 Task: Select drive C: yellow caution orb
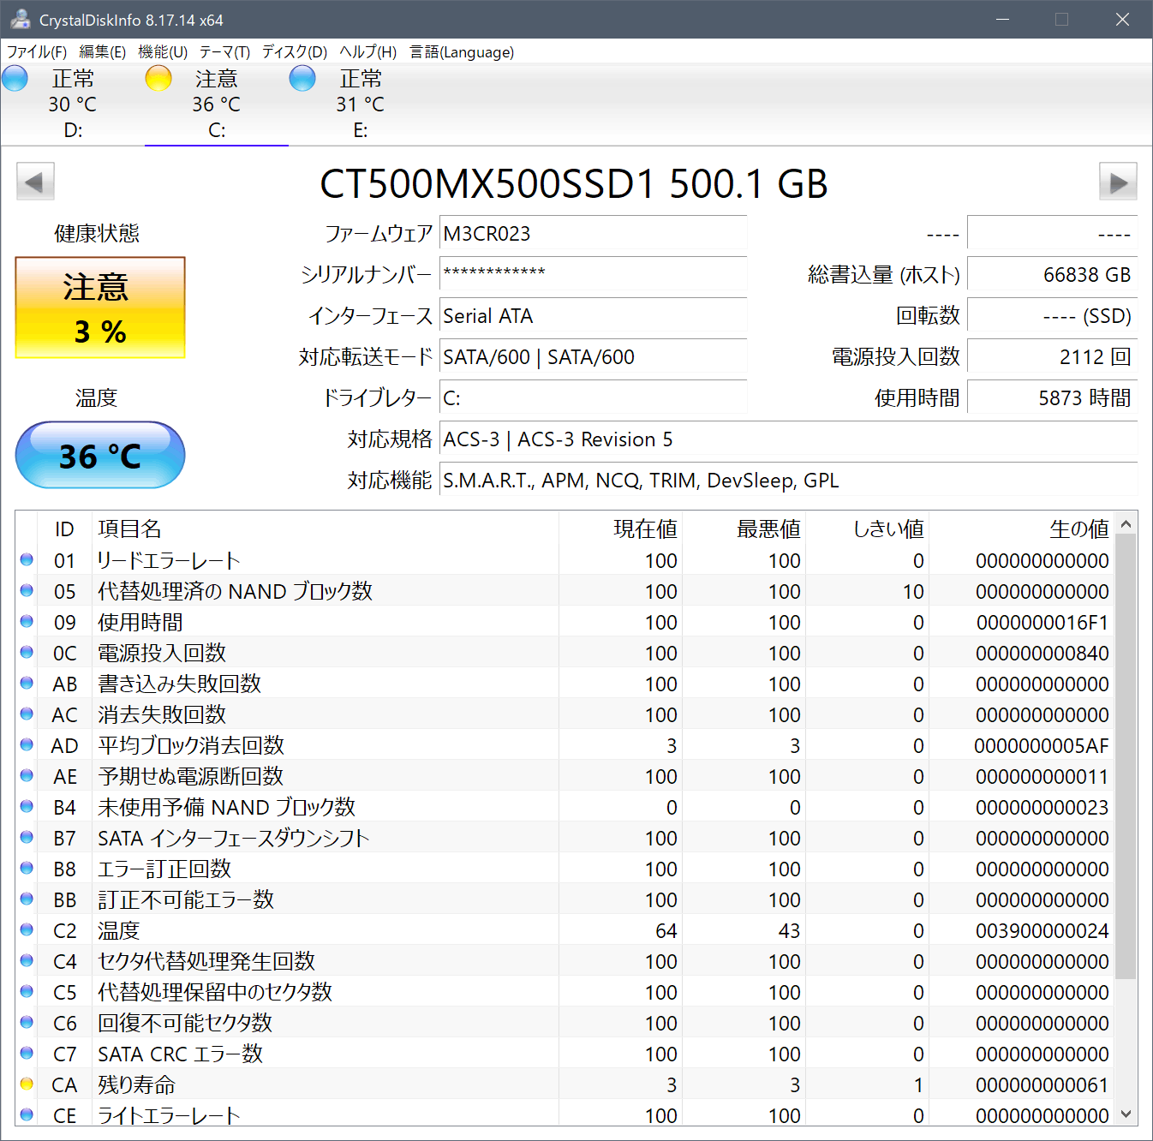click(158, 79)
